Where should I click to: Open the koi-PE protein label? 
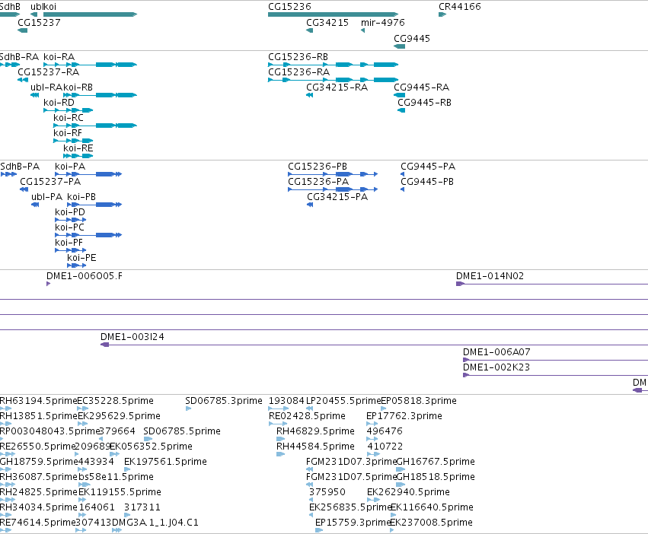81,259
